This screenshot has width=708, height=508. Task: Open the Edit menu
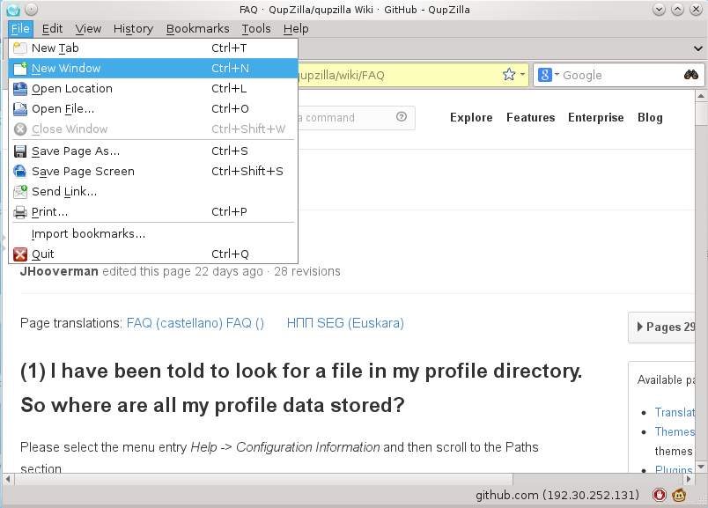(52, 28)
